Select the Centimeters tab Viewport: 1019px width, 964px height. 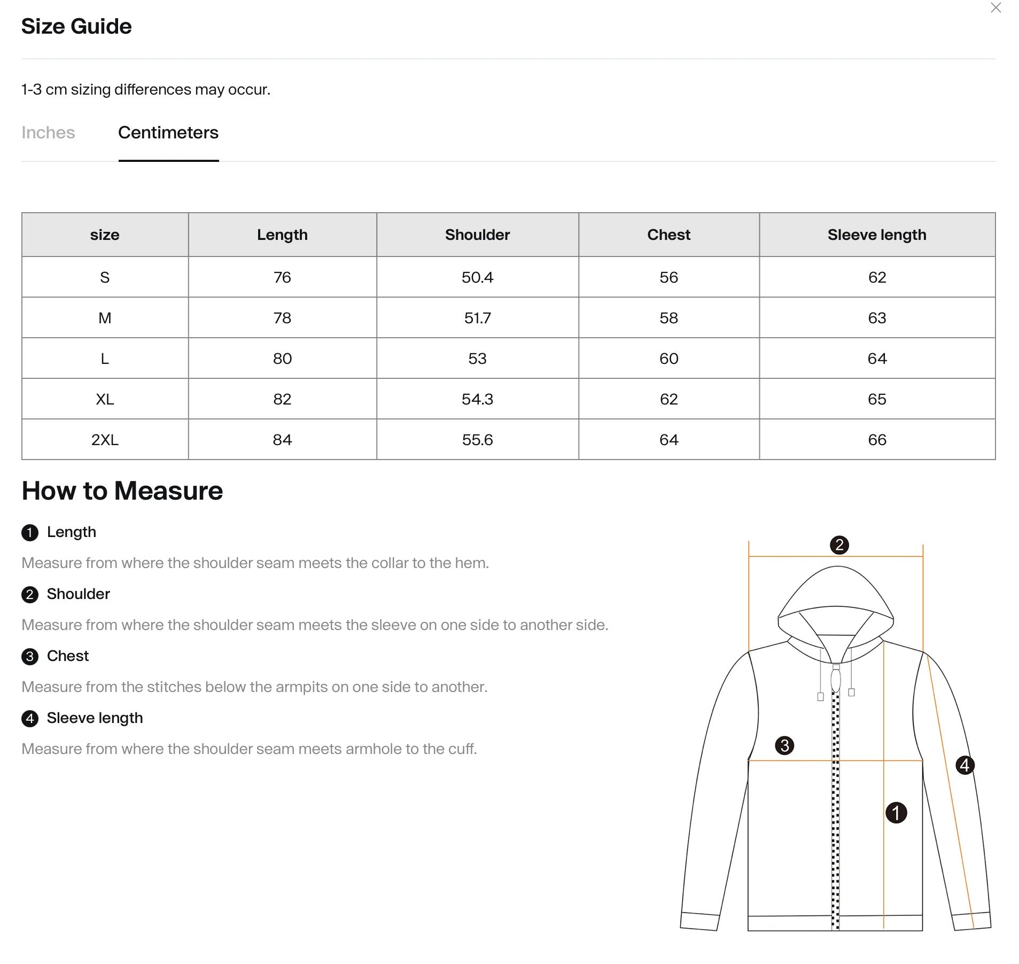[x=168, y=133]
